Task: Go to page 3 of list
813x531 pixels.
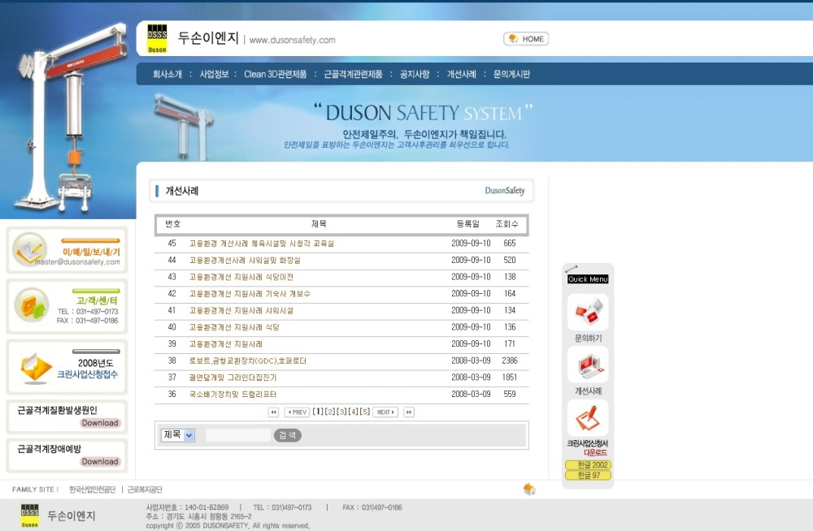Action: [x=342, y=412]
